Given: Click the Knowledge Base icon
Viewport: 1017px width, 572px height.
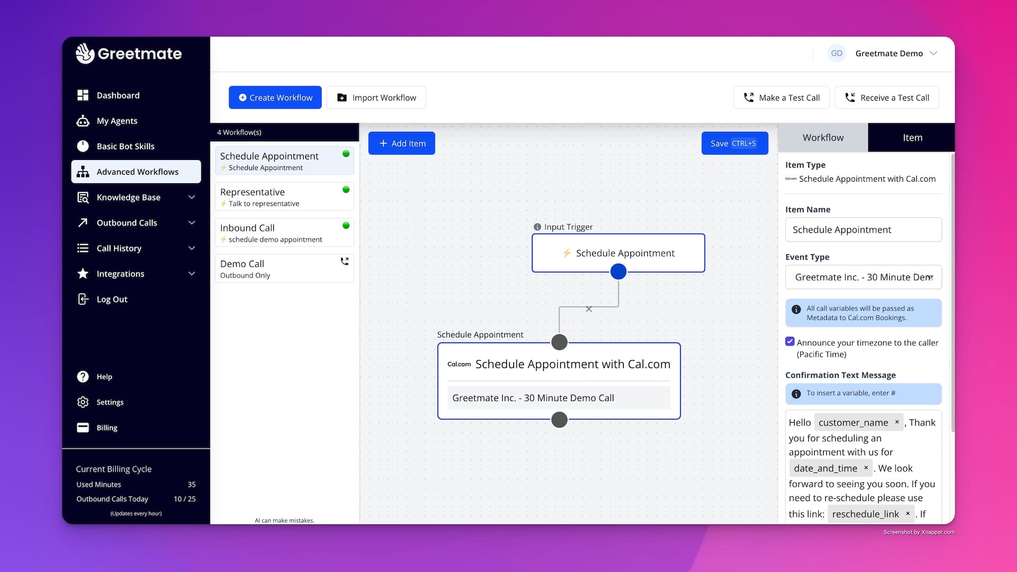Looking at the screenshot, I should pos(83,197).
